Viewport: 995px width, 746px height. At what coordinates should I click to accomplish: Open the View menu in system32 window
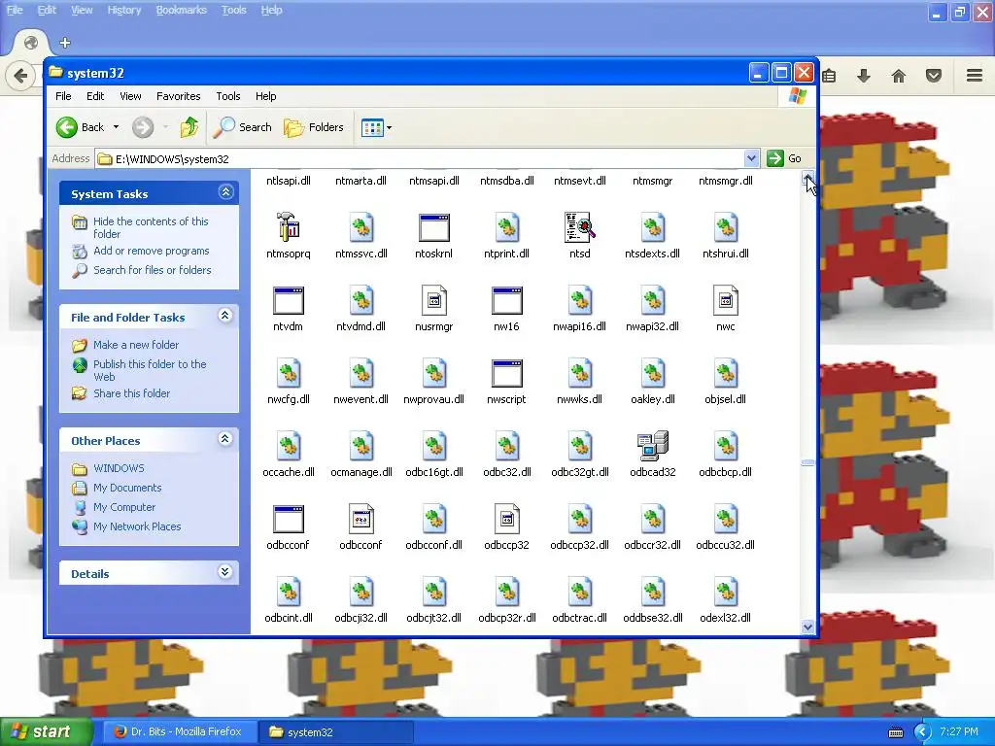tap(130, 96)
